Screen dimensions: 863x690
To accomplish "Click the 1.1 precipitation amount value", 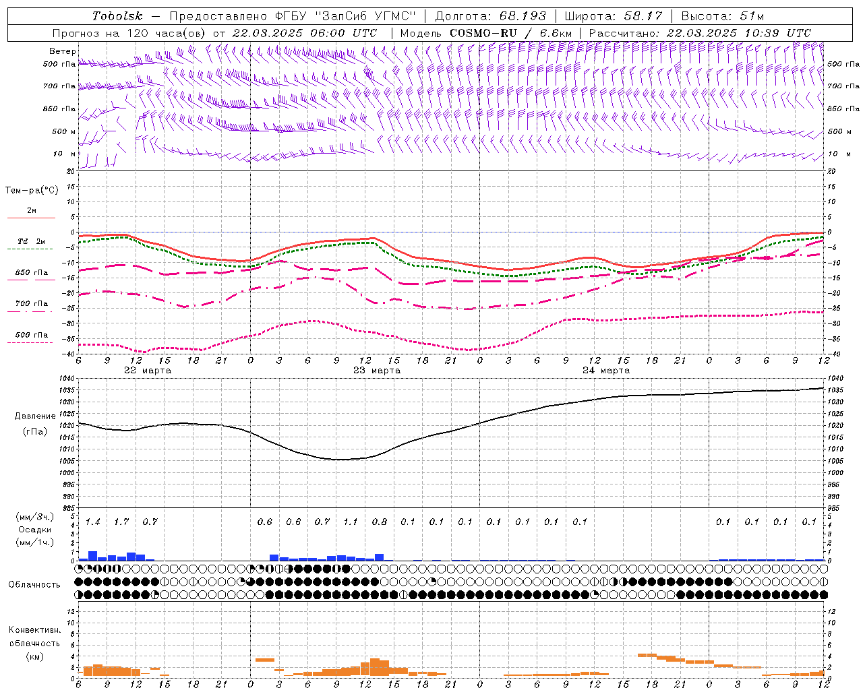I will click(x=351, y=522).
